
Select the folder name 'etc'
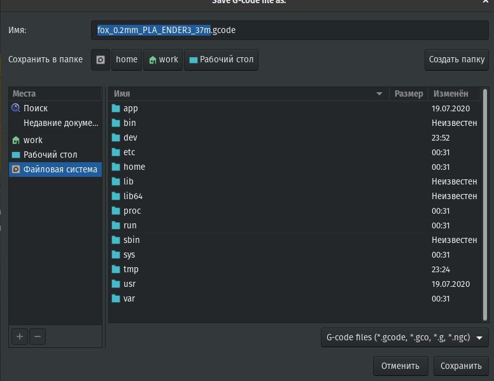coord(129,152)
